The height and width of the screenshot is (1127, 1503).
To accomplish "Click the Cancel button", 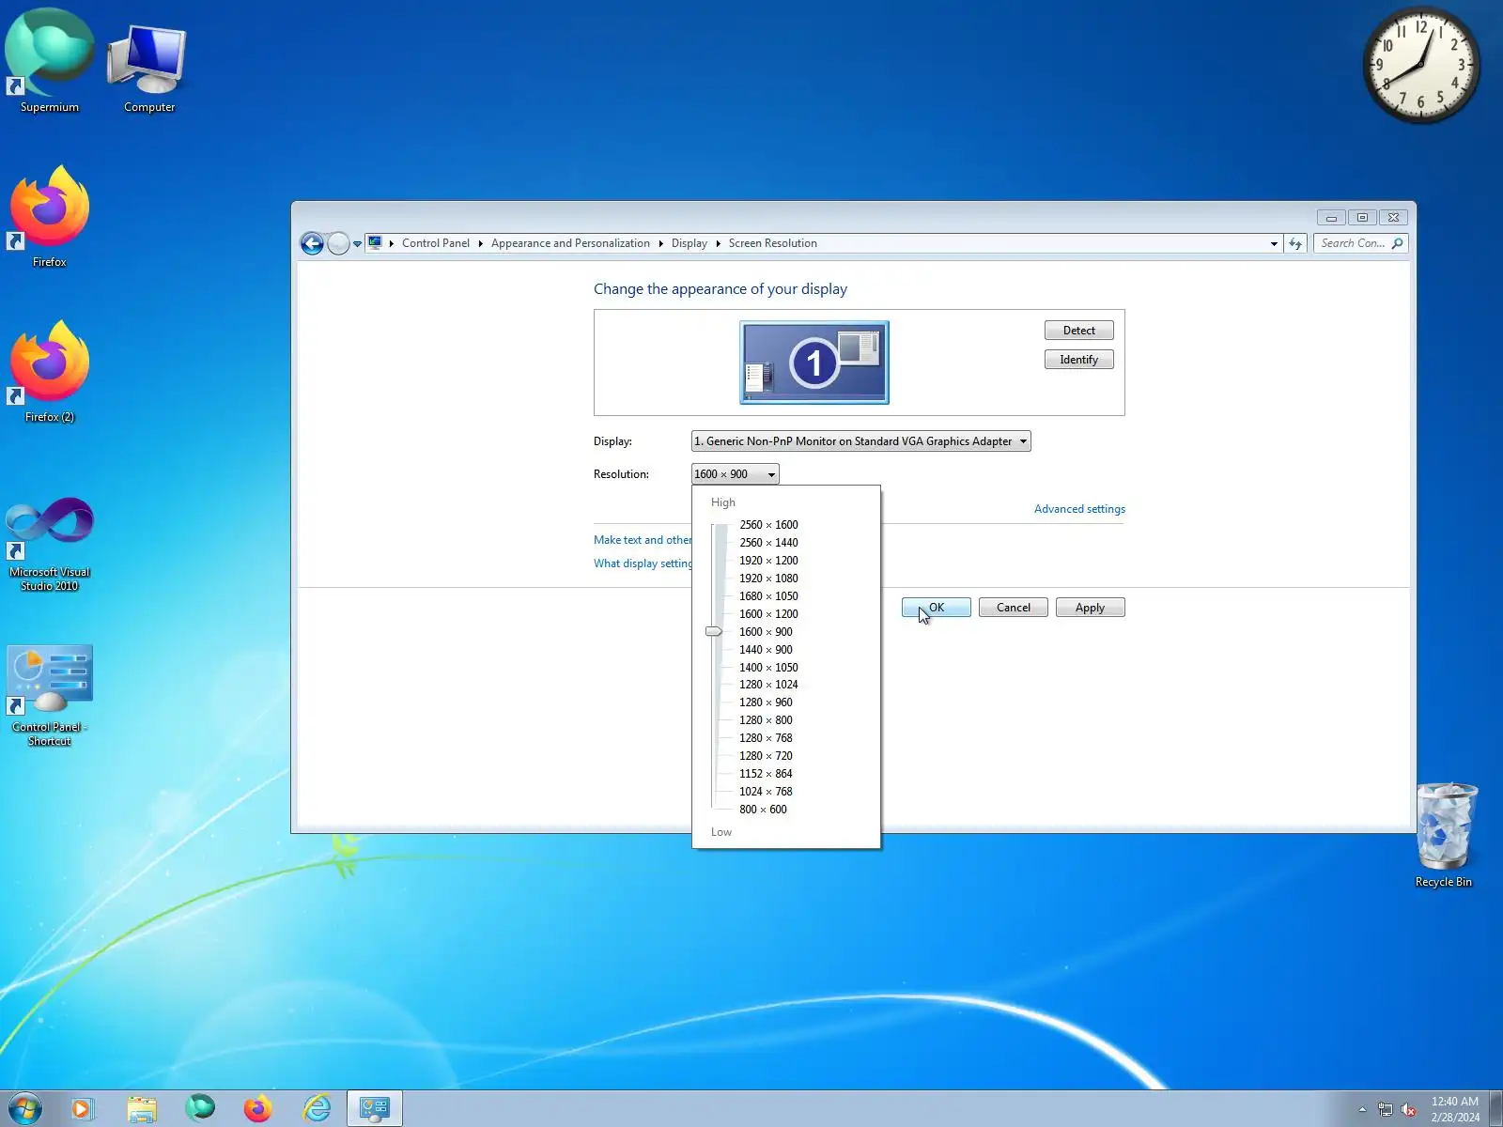I will [1014, 608].
